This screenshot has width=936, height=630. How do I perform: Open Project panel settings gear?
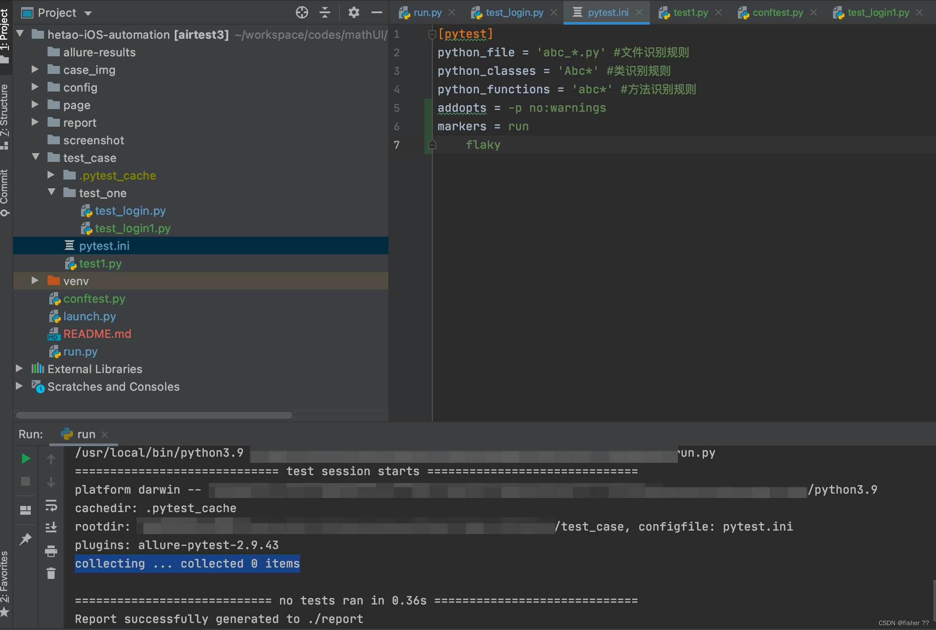[x=354, y=12]
